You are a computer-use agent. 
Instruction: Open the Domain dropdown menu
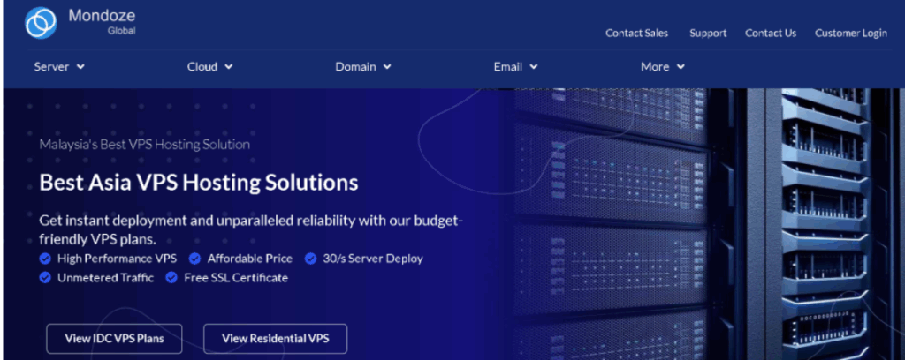point(362,66)
